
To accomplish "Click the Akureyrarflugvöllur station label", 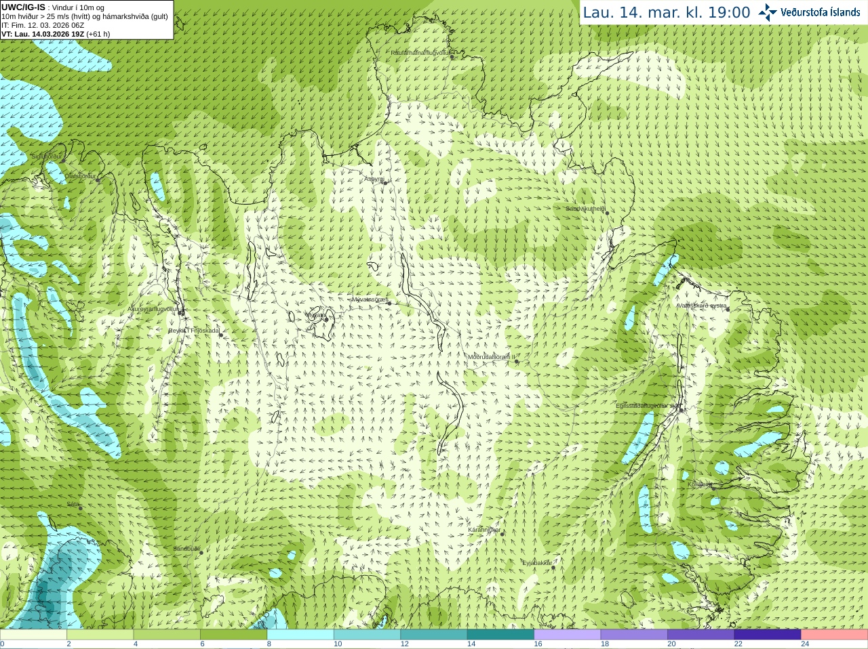I will [153, 309].
